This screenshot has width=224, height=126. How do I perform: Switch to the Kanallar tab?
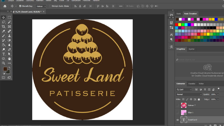[192, 84]
